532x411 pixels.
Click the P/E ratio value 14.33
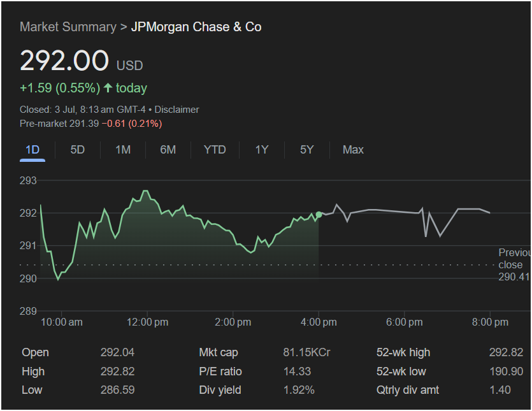[297, 371]
